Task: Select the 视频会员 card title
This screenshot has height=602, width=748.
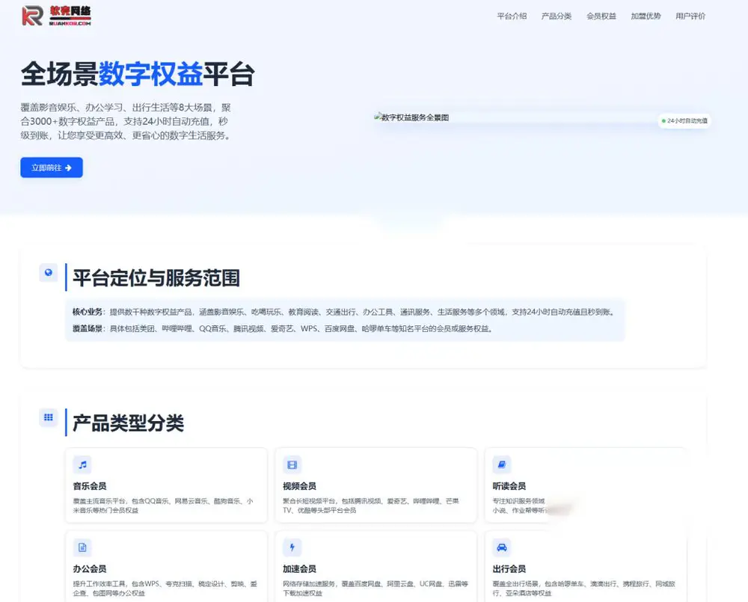Action: 300,486
